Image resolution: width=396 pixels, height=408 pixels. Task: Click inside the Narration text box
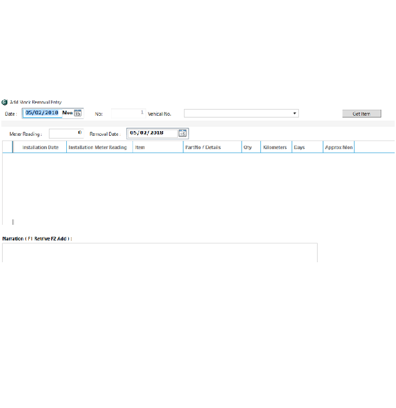(x=160, y=253)
